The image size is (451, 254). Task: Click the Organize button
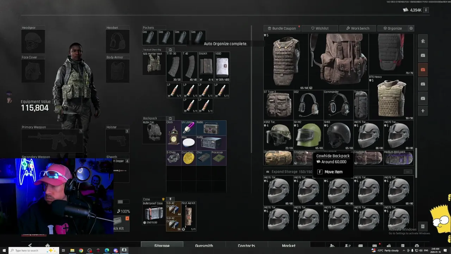392,28
